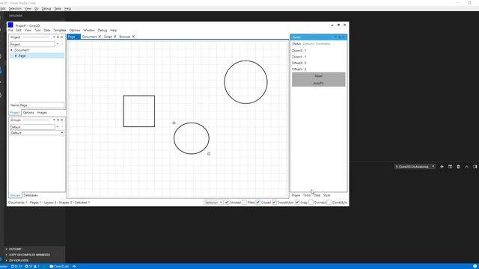Switch to the Style tab at bottom right
The width and height of the screenshot is (479, 269).
click(x=326, y=195)
